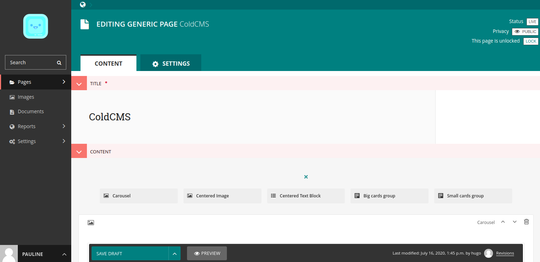Viewport: 540px width, 262px height.
Task: Toggle the LIVE status indicator
Action: pyautogui.click(x=532, y=21)
